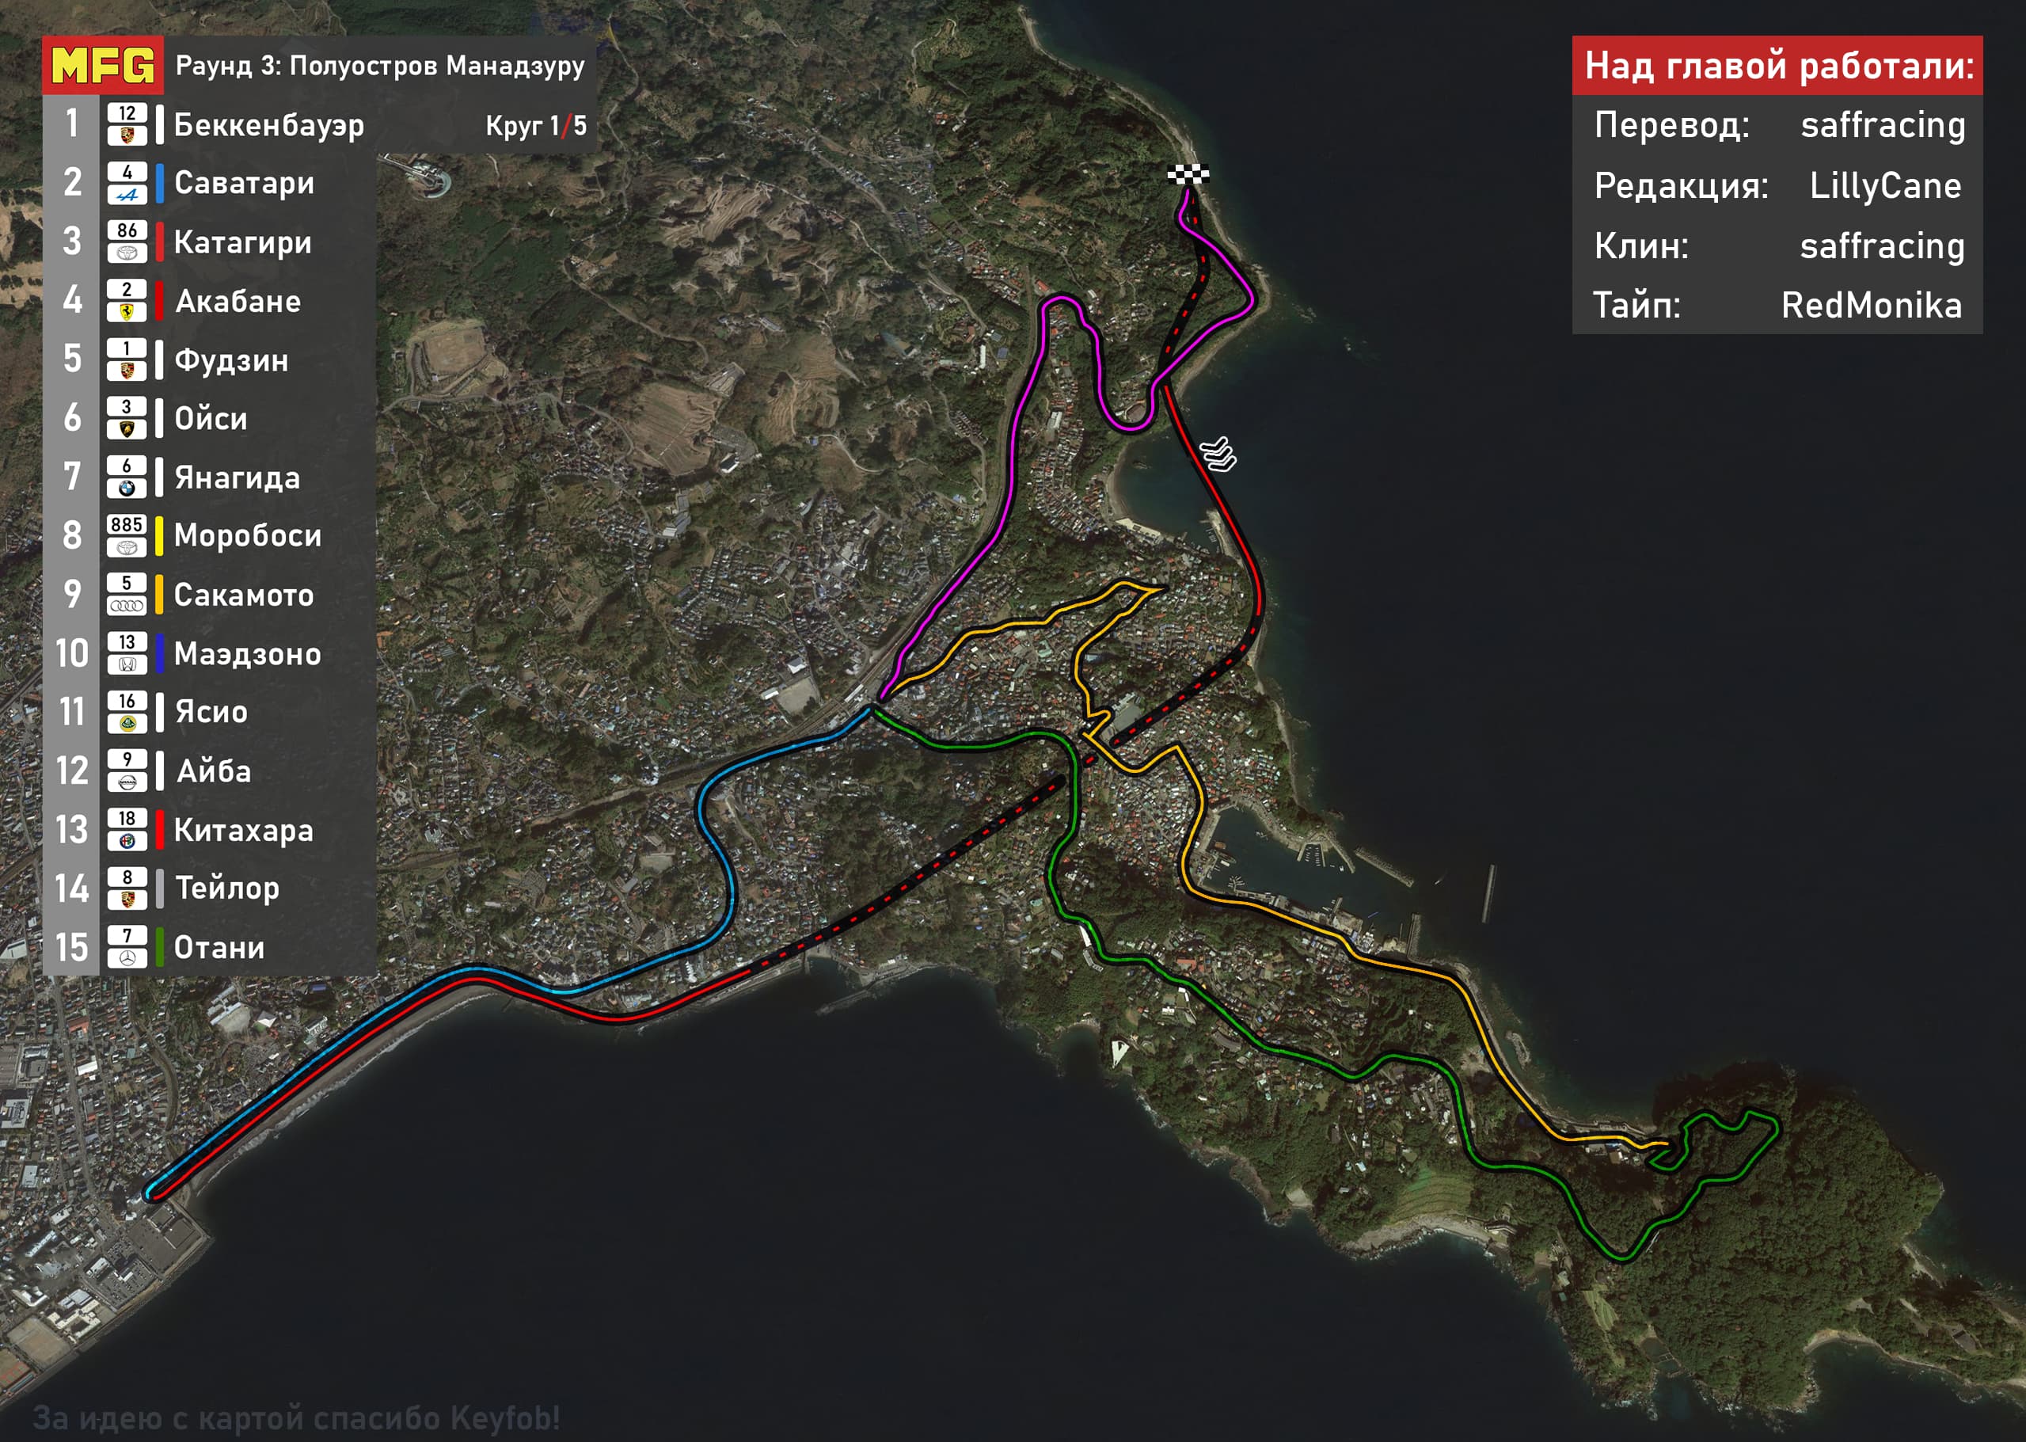2026x1442 pixels.
Task: Click the Lamborghini badge next to Ойси
Action: [127, 429]
